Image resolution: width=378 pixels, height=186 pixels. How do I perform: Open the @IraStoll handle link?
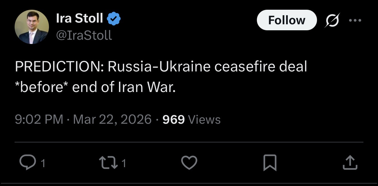(84, 35)
